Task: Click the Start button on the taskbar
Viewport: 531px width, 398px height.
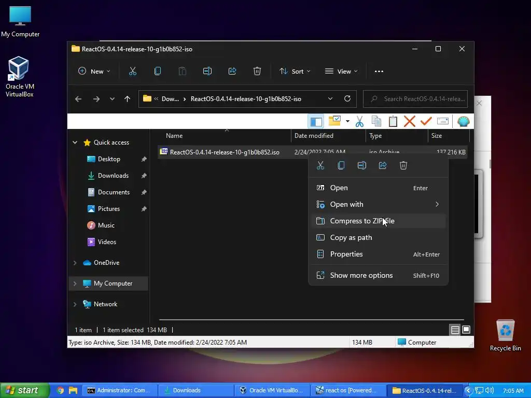Action: [x=25, y=390]
